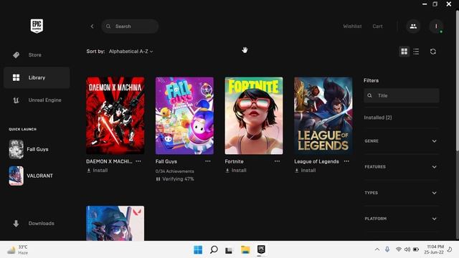
Task: Click the VALORANT quick launch thumbnail
Action: pos(16,176)
